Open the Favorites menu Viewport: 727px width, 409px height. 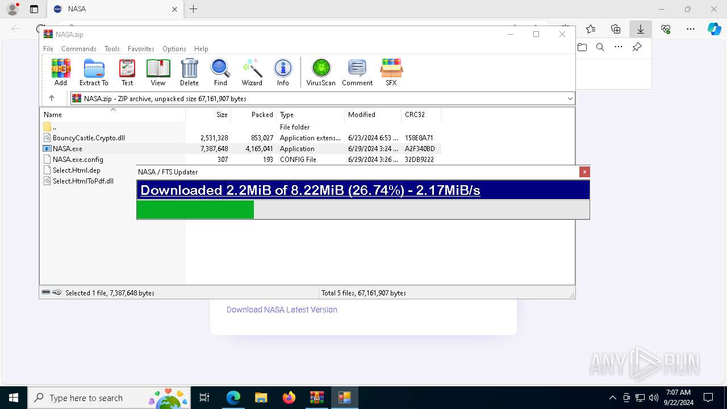point(141,49)
